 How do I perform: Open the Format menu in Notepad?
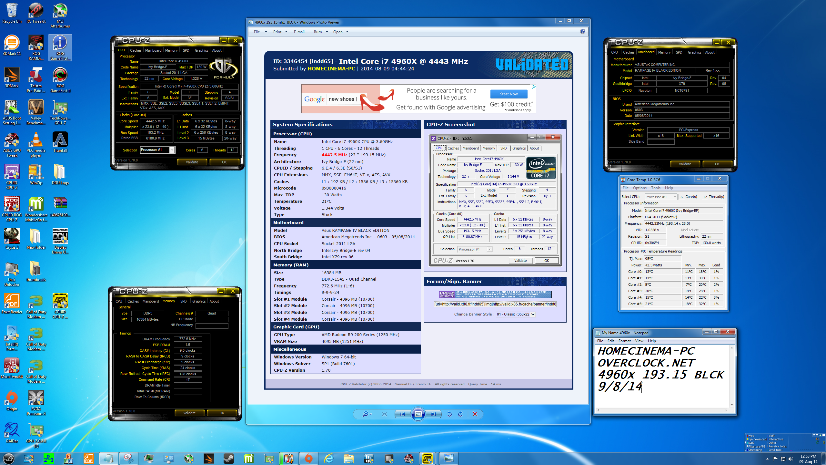[624, 341]
